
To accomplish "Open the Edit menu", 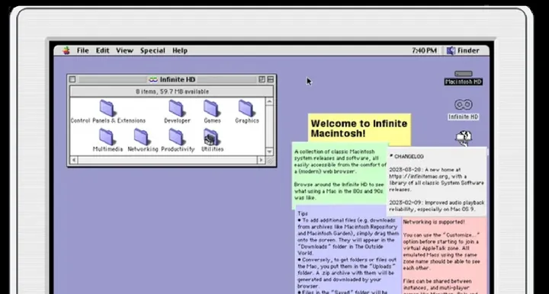I will click(x=103, y=50).
